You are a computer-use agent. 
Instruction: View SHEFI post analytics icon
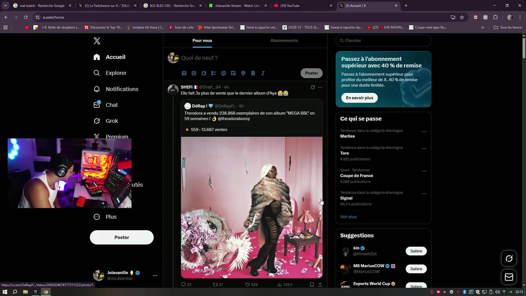pos(279,284)
